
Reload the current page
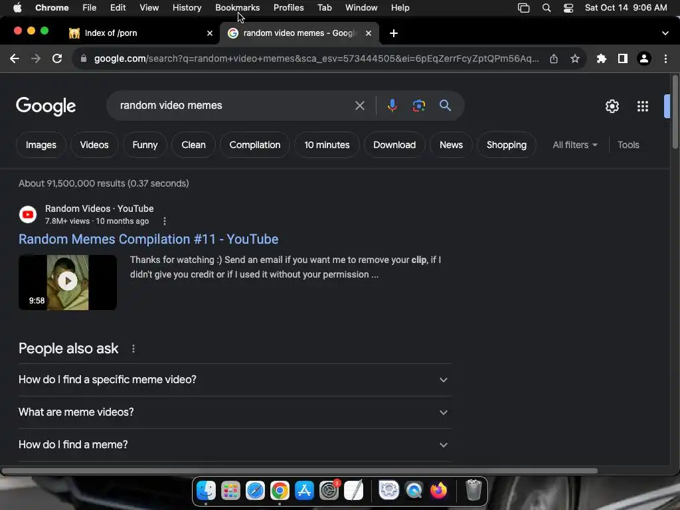(57, 58)
